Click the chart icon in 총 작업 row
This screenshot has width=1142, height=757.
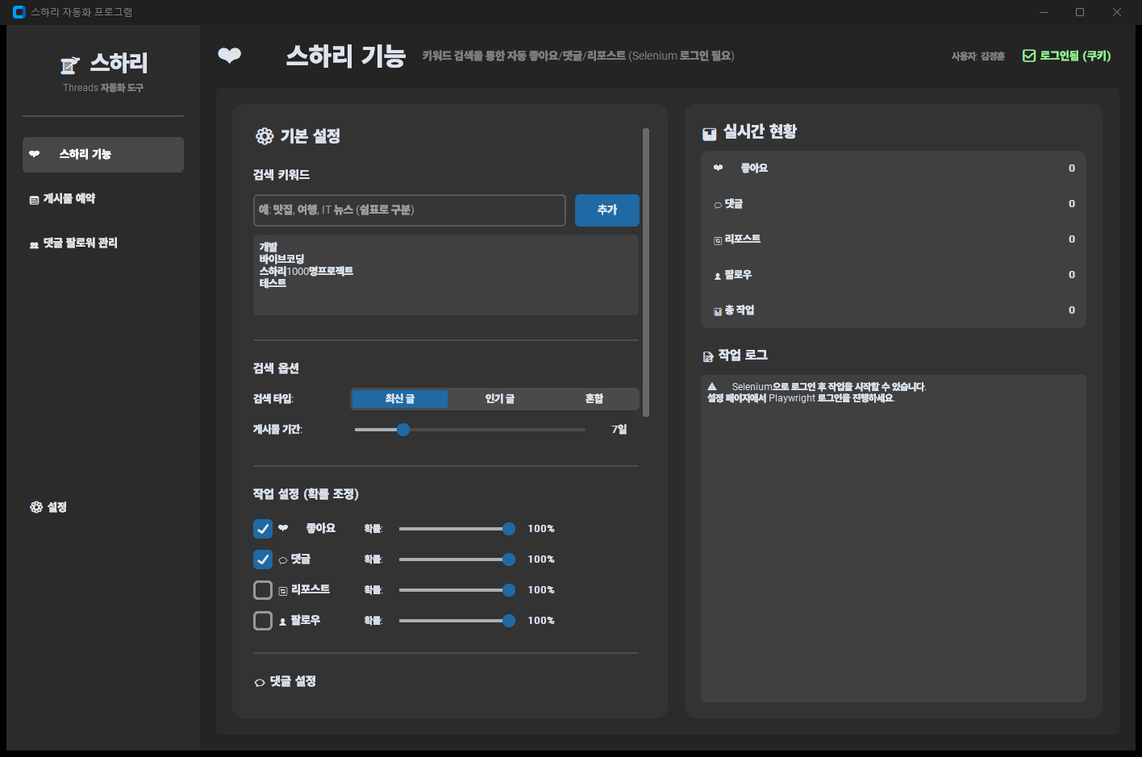tap(718, 311)
